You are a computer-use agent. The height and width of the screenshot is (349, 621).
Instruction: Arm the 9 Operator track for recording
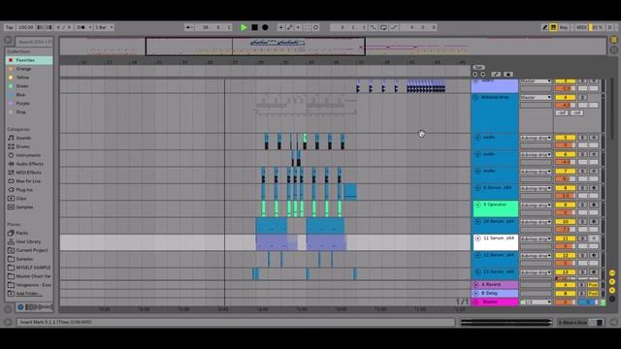point(594,205)
